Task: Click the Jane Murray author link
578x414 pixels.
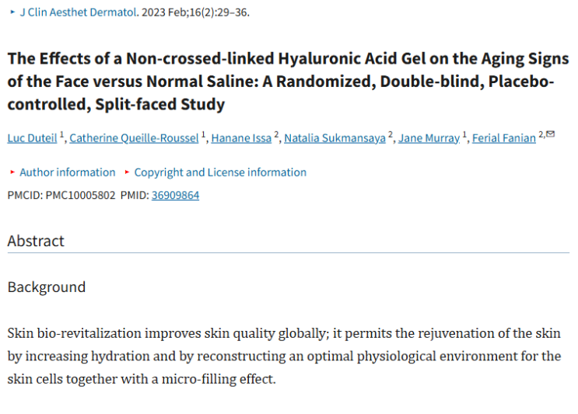Action: pos(429,138)
